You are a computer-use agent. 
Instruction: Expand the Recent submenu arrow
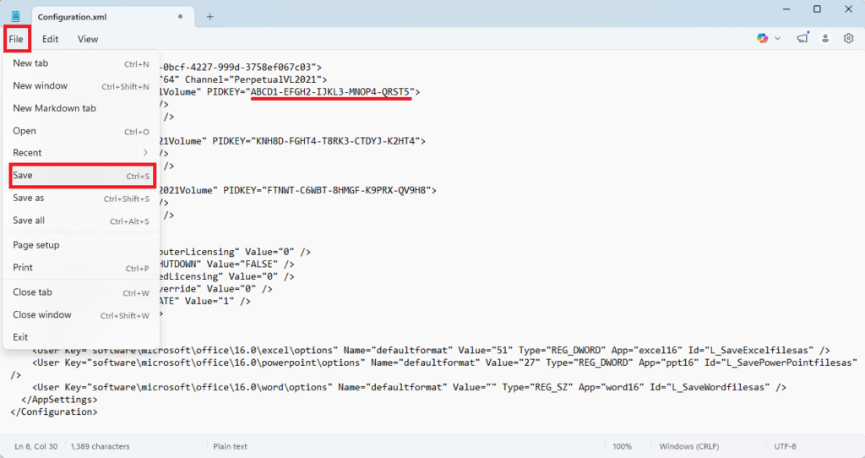click(x=145, y=152)
